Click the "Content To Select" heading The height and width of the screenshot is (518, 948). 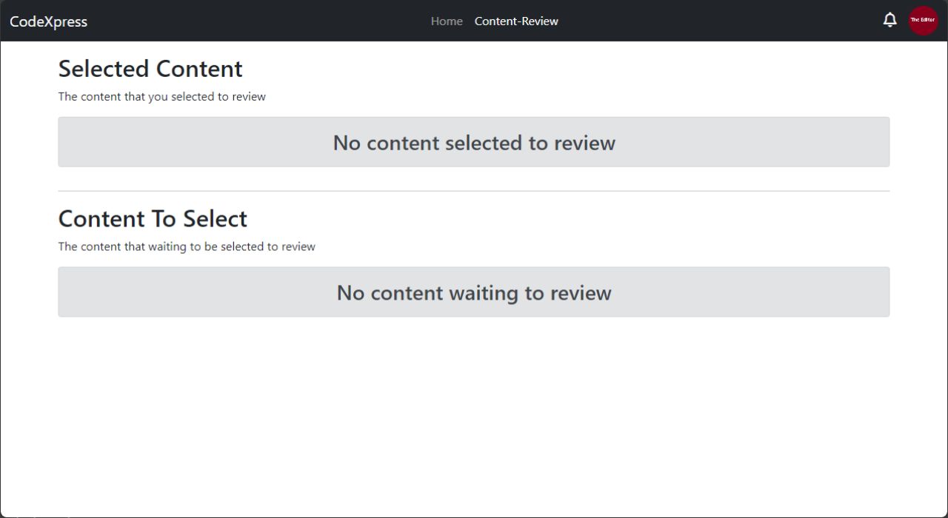[x=153, y=219]
